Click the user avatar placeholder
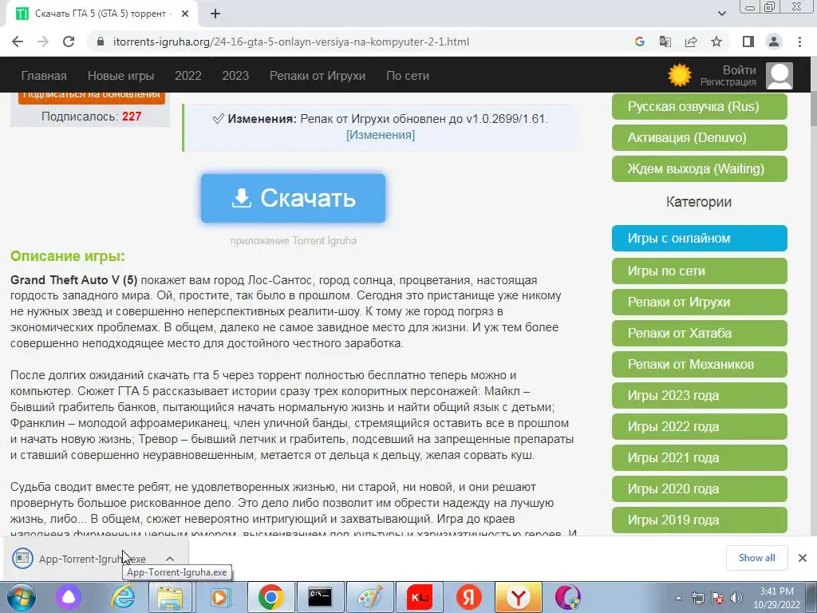 pos(780,76)
